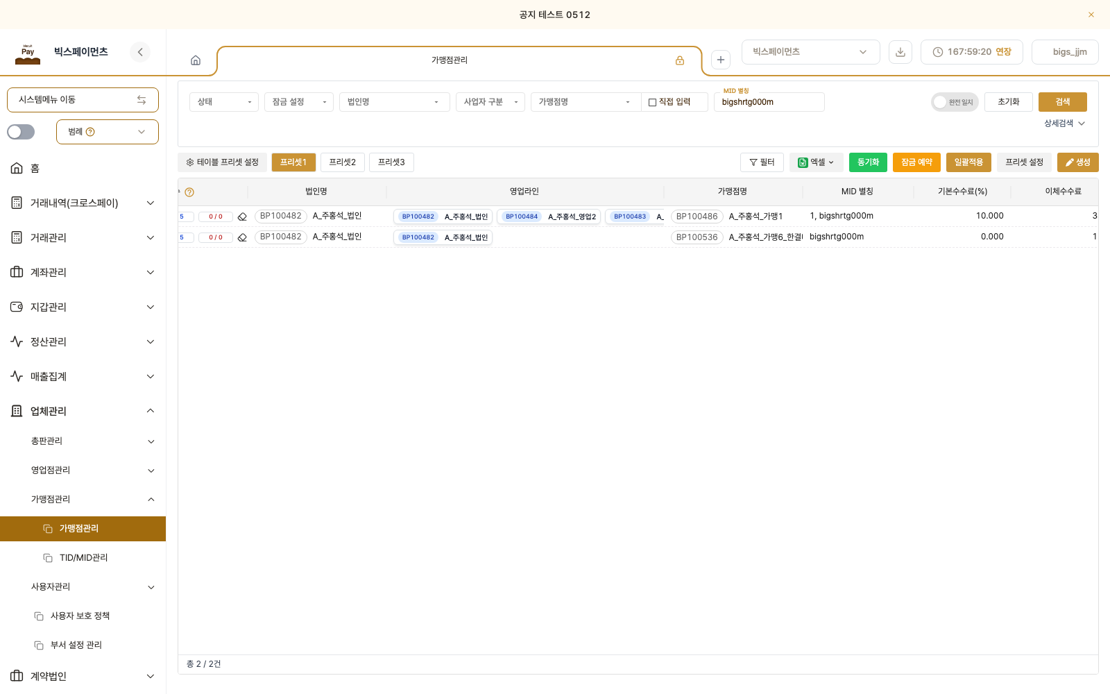Toggle the 완전 일치 switch
Image resolution: width=1110 pixels, height=694 pixels.
click(x=955, y=102)
